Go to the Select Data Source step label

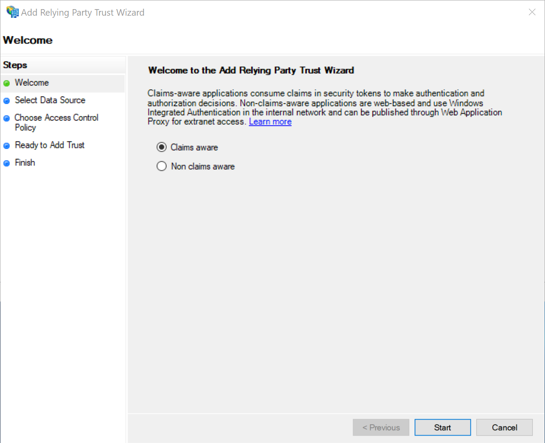click(x=50, y=100)
